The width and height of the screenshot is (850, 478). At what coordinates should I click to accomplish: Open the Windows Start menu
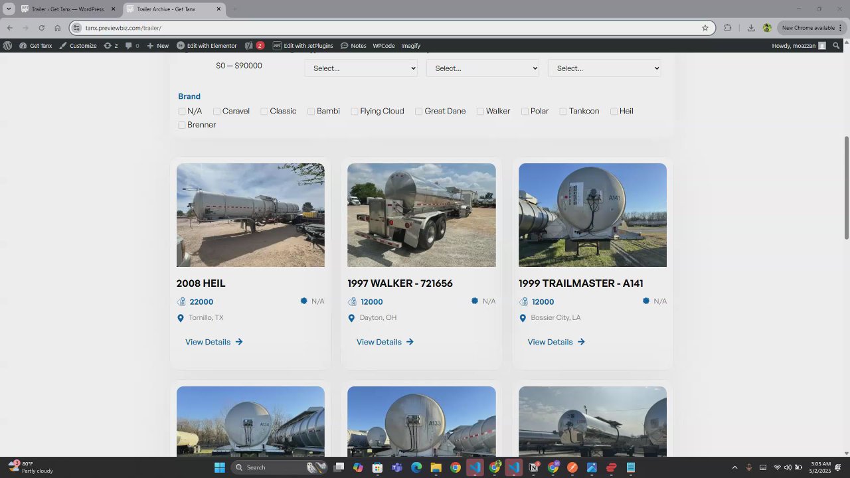[x=220, y=467]
